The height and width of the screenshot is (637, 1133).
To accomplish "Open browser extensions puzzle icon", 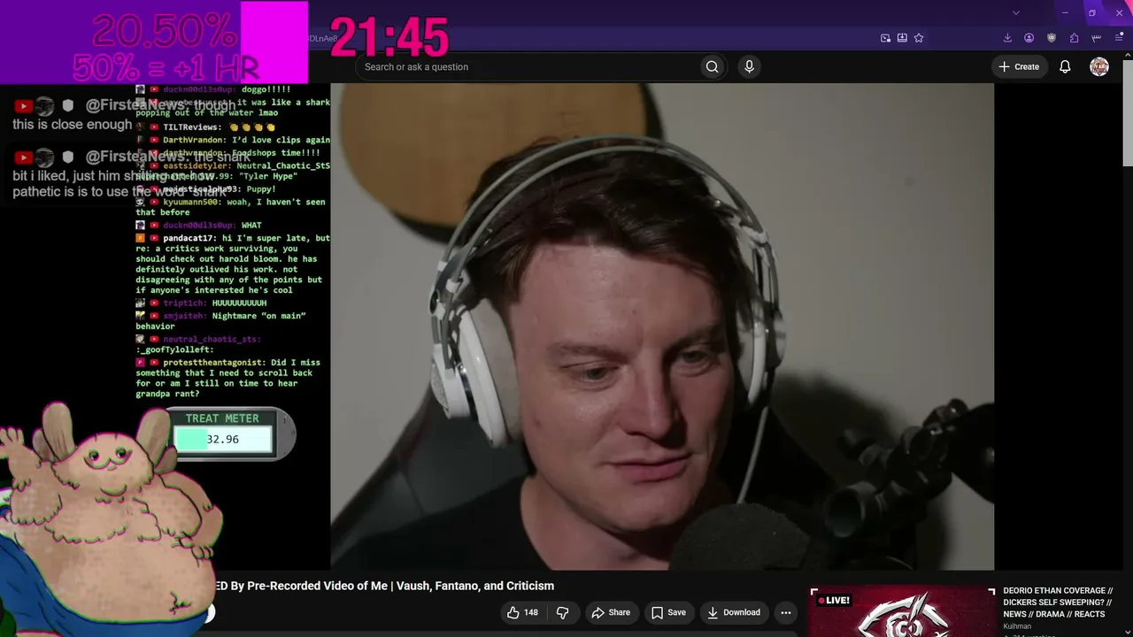I will 1074,38.
